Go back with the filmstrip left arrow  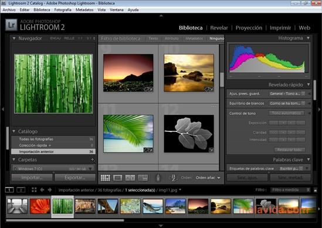tap(42, 190)
